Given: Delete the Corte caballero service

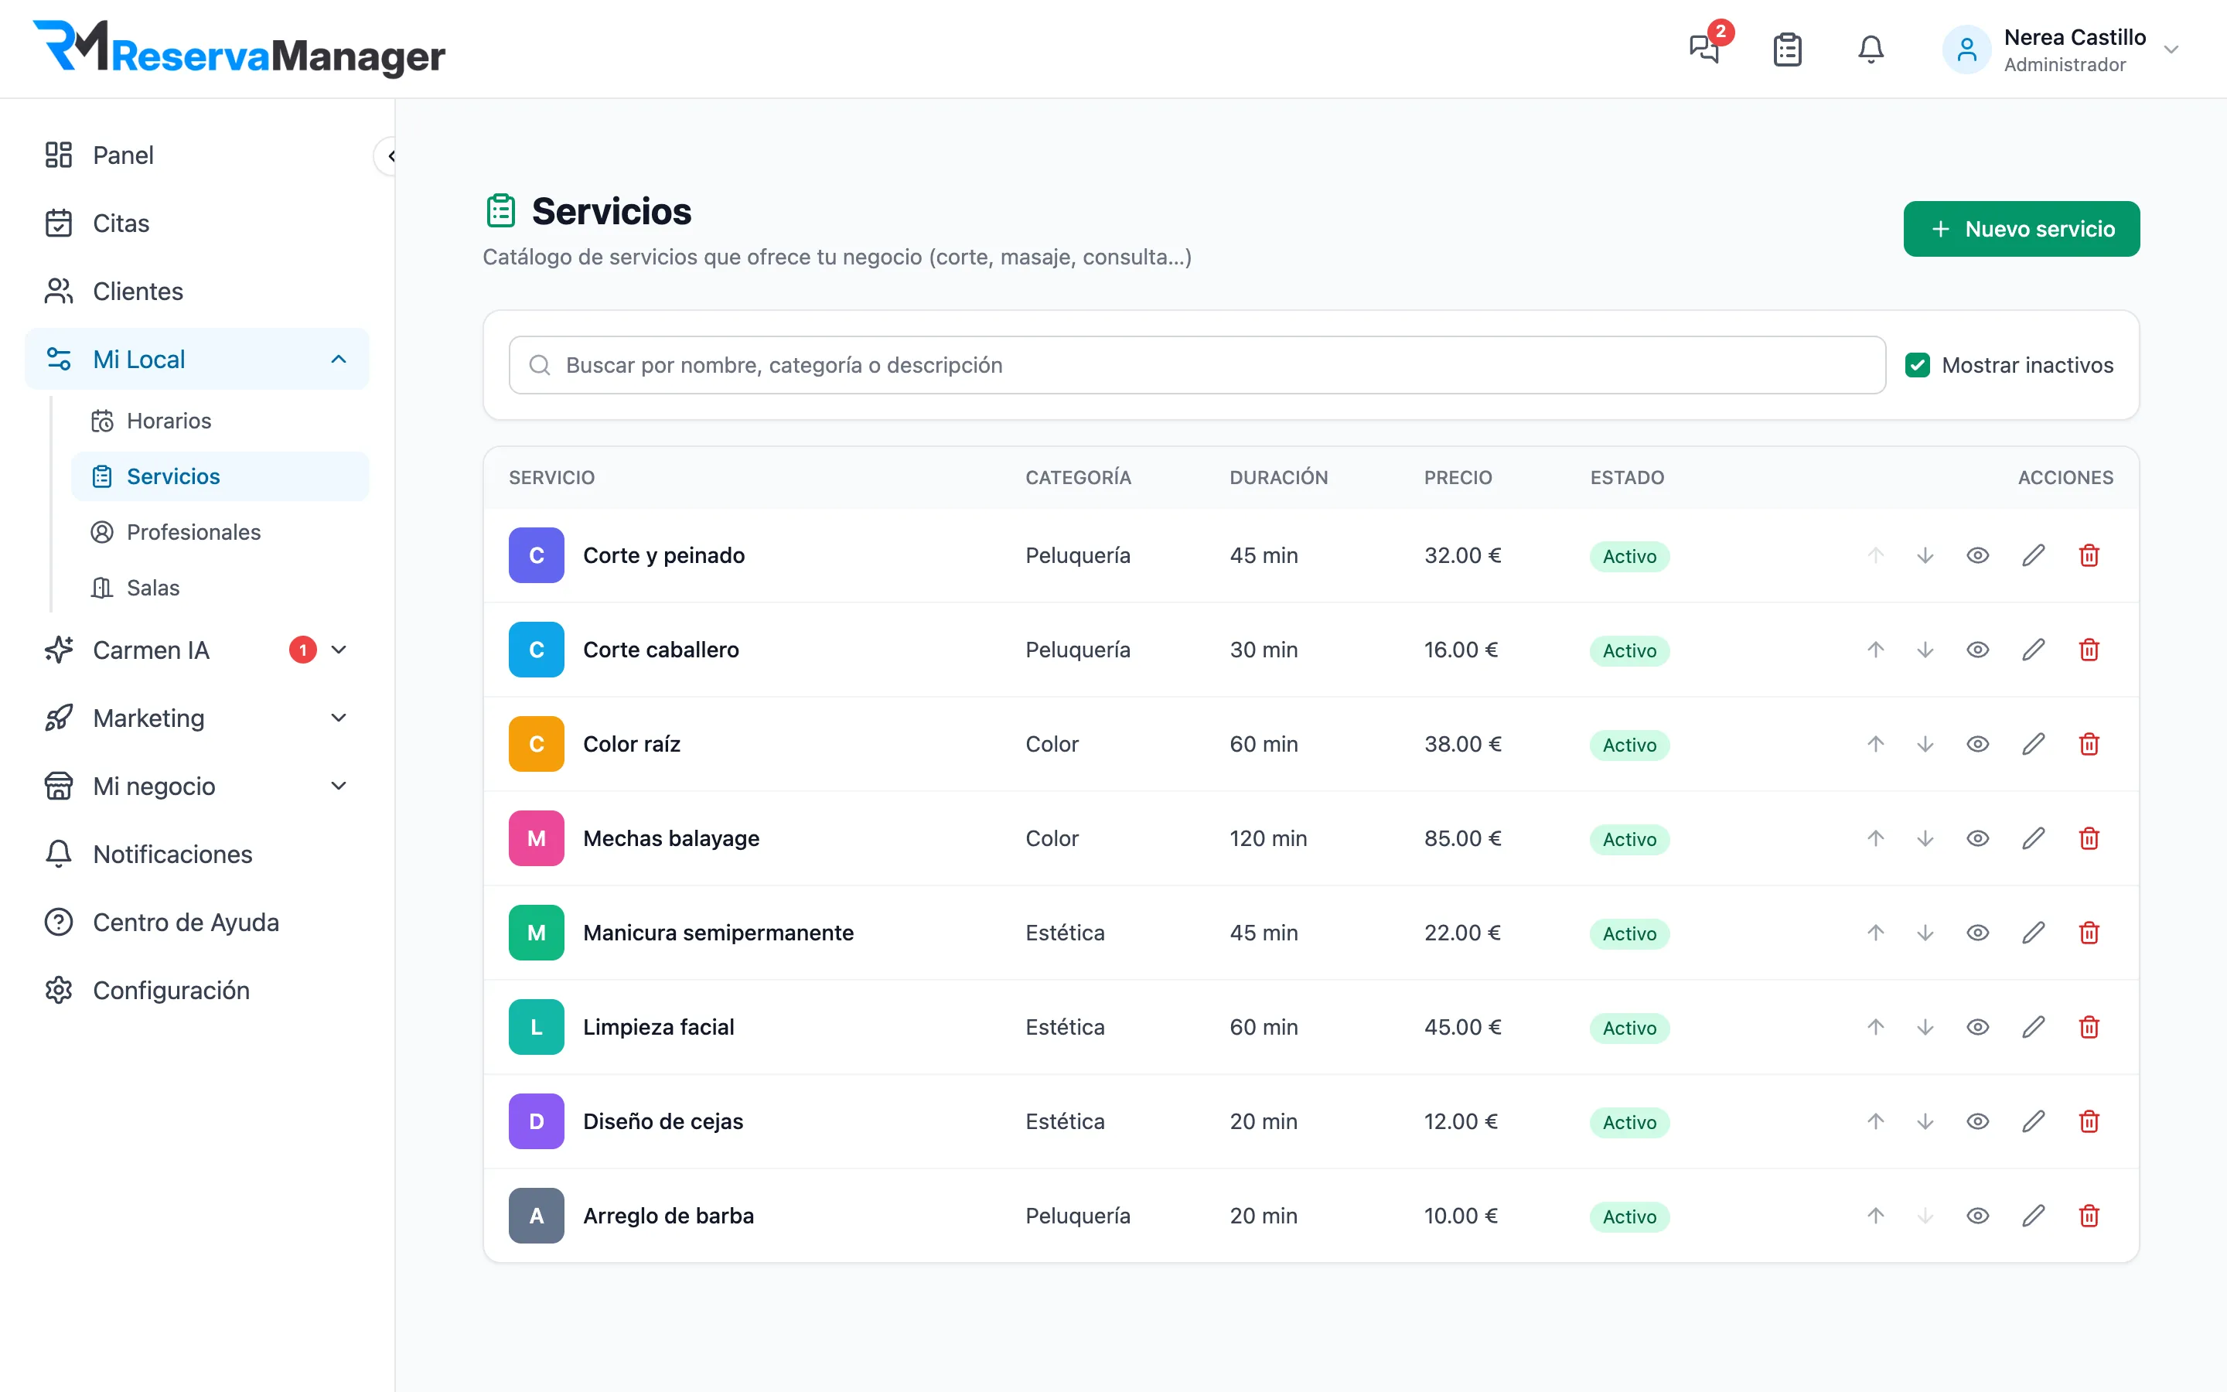Looking at the screenshot, I should pos(2089,650).
